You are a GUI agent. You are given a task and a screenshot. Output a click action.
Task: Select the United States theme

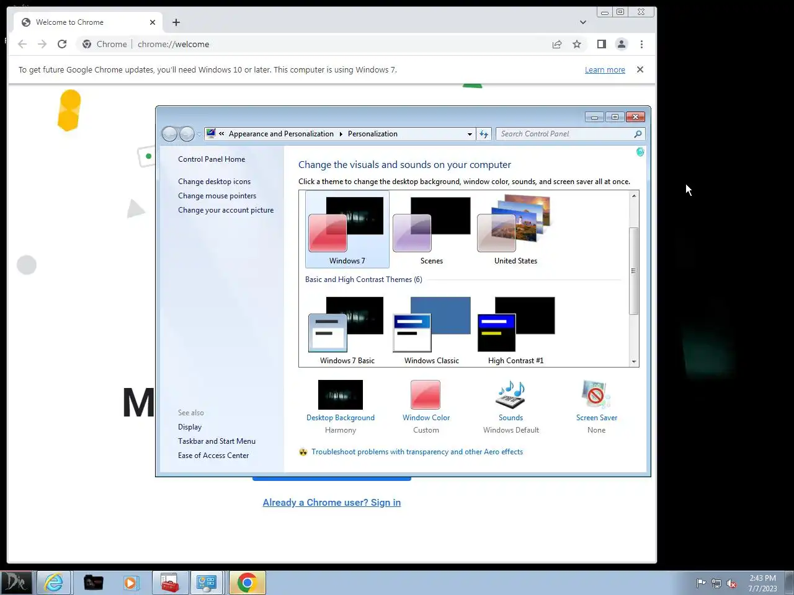pyautogui.click(x=515, y=229)
